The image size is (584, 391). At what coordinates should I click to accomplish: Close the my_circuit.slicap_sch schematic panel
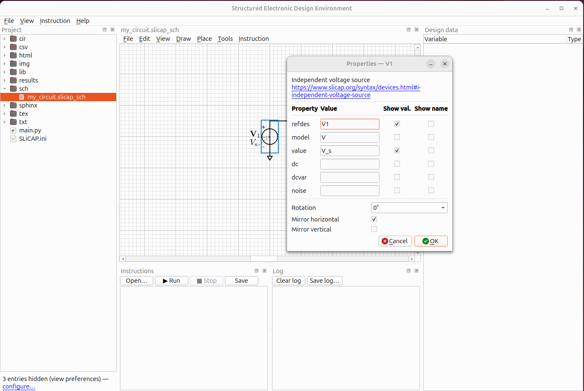click(417, 30)
